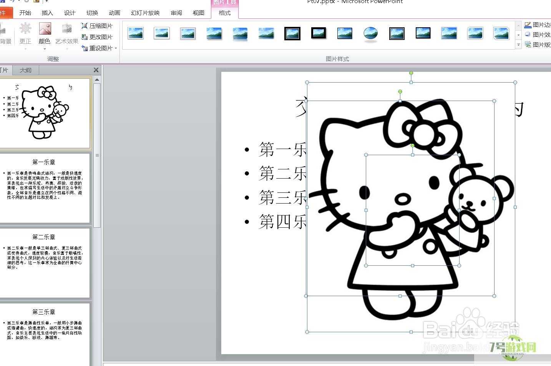The image size is (551, 366).
Task: Open Picture Effects (图片效果) options
Action: [x=538, y=35]
